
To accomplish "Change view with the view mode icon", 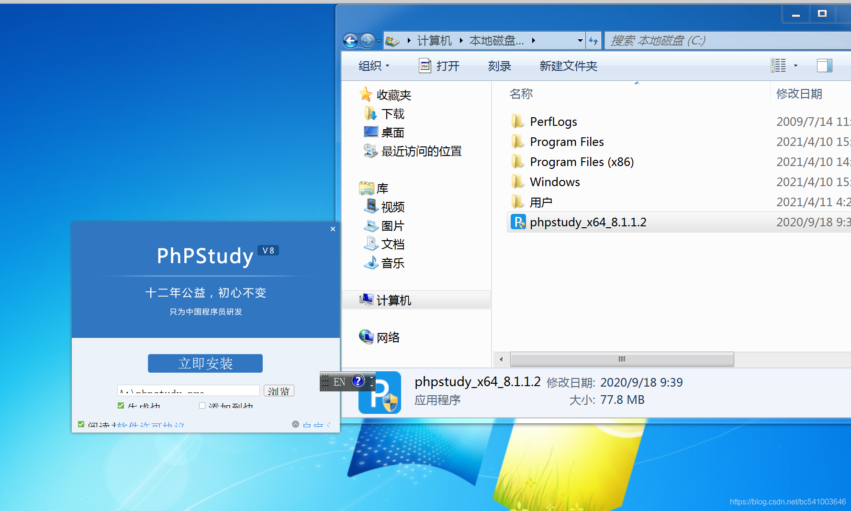I will [778, 66].
